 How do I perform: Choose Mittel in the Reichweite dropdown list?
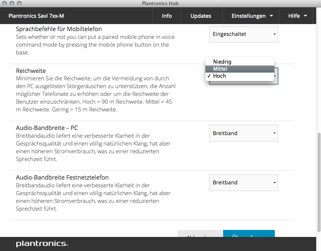click(240, 69)
